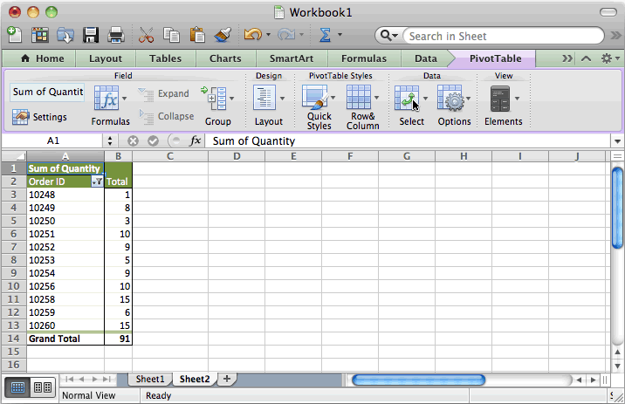Edit the field name Sum of Quantit box
This screenshot has width=625, height=404.
coord(47,92)
